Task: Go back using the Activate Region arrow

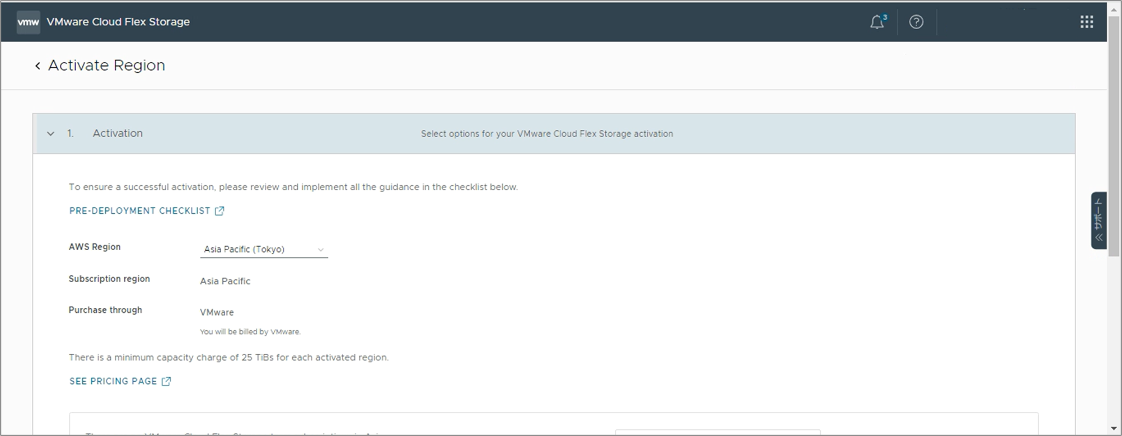Action: coord(38,66)
